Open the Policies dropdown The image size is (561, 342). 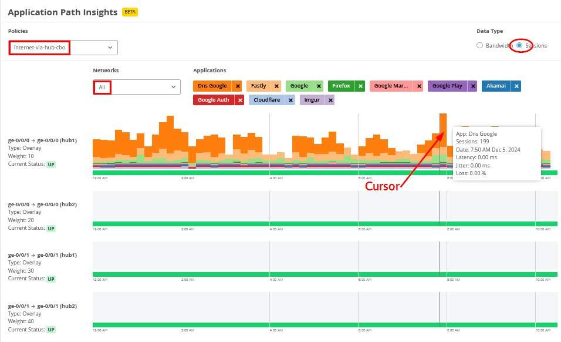(x=63, y=47)
